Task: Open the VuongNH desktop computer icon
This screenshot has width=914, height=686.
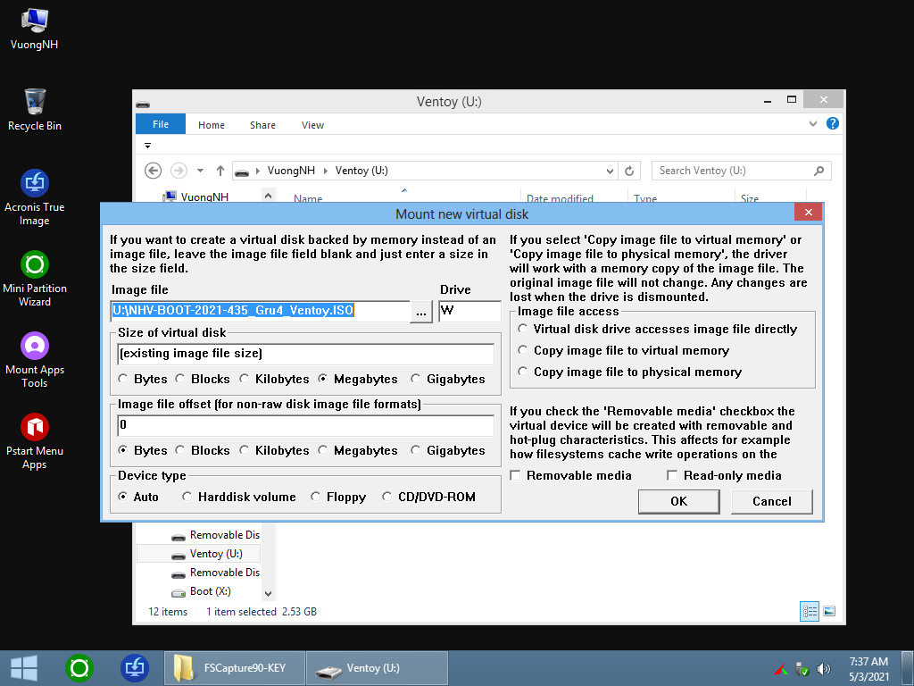Action: (34, 29)
